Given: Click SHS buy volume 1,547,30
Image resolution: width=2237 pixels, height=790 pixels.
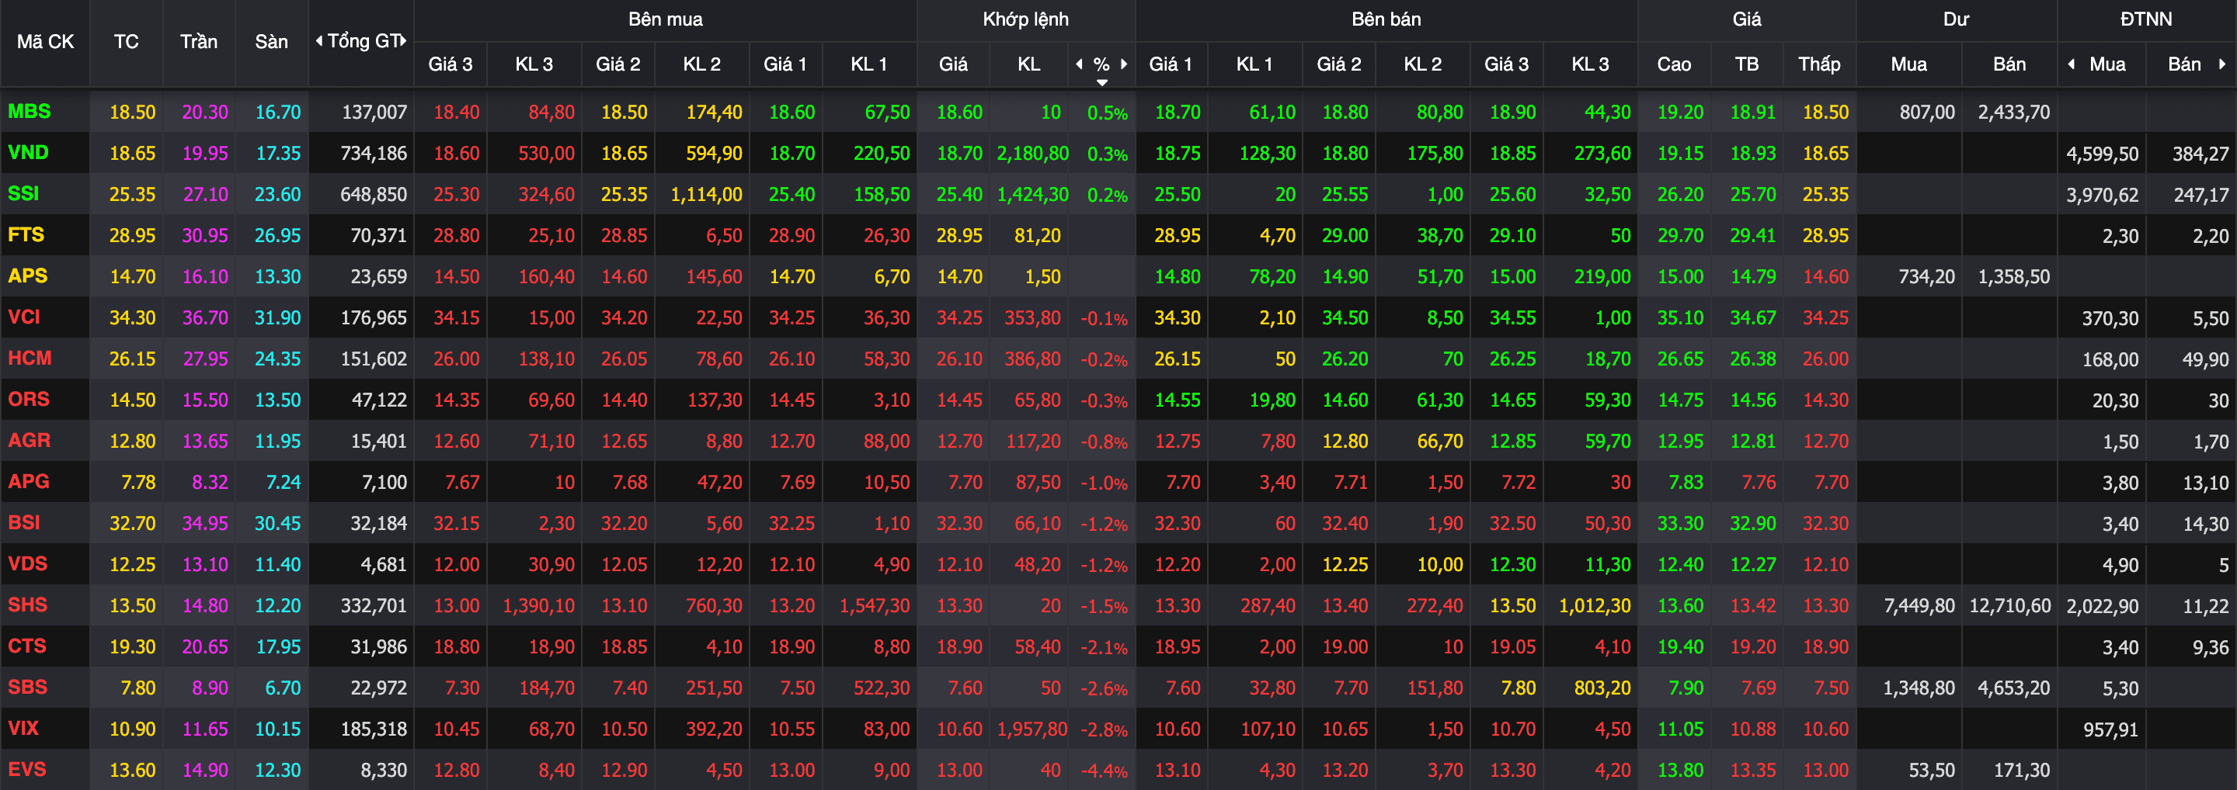Looking at the screenshot, I should point(875,606).
